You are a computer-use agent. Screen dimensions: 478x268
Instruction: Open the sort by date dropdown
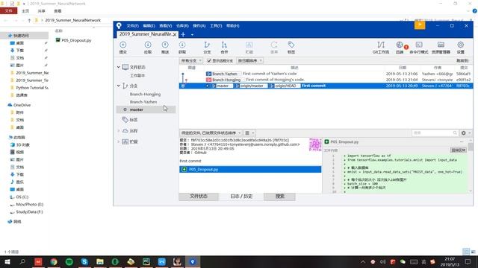pos(250,61)
